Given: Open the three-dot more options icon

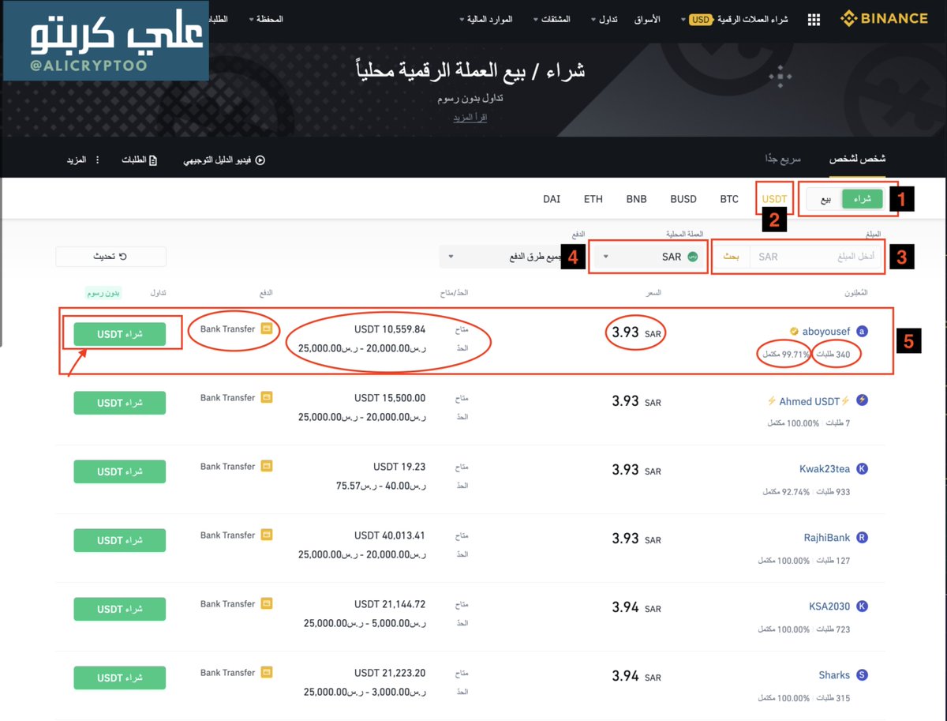Looking at the screenshot, I should (x=98, y=160).
